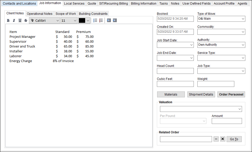Image resolution: width=252 pixels, height=152 pixels.
Task: Create a bulleted list in the notes
Action: [x=95, y=20]
